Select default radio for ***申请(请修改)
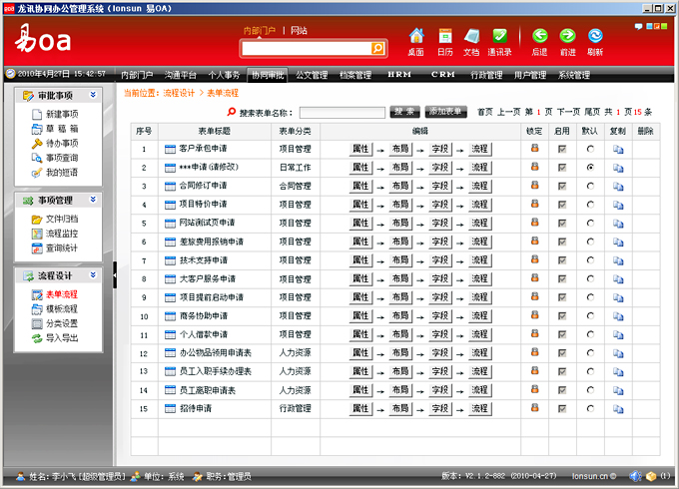The image size is (679, 489). pyautogui.click(x=590, y=168)
